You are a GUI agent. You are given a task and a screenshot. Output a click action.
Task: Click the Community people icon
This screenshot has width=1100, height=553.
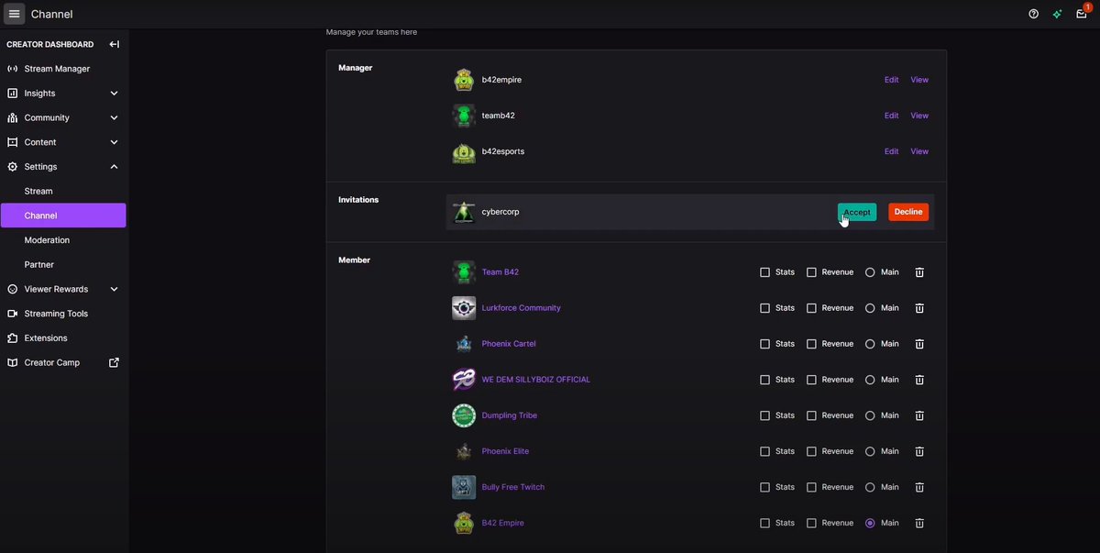click(x=12, y=117)
